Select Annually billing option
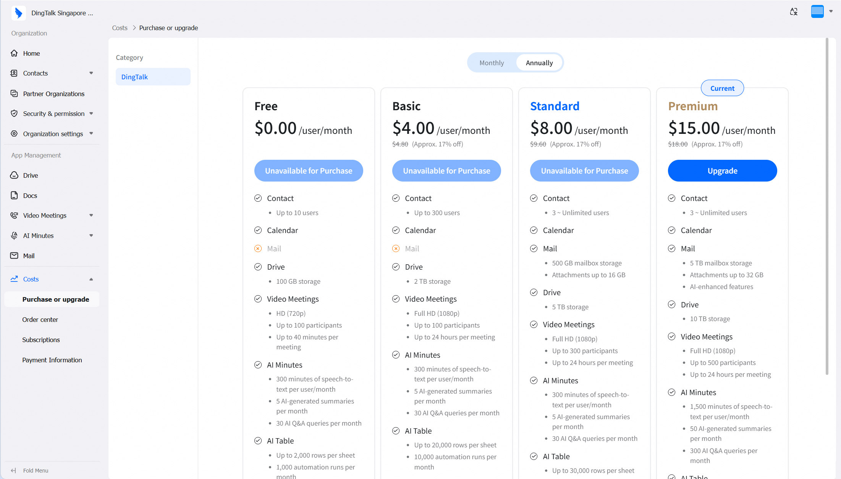 (539, 63)
